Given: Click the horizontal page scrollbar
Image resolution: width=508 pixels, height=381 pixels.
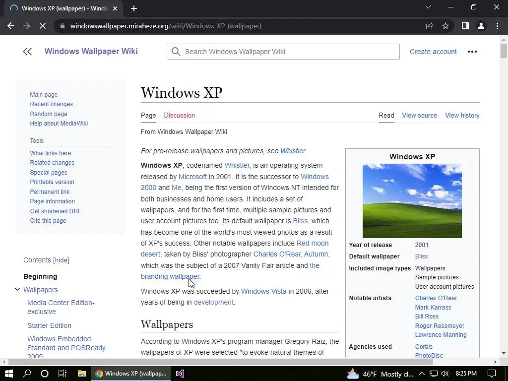Looking at the screenshot, I should 220,362.
